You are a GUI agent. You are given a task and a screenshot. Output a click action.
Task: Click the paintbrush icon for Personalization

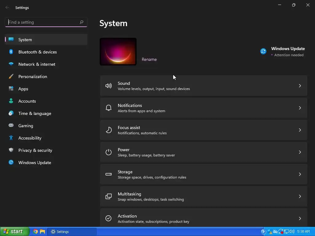tap(11, 76)
